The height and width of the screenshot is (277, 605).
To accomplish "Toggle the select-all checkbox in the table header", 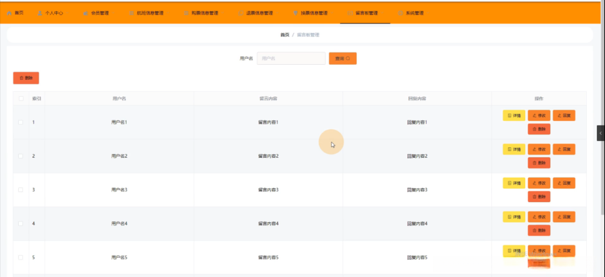I will coord(21,99).
